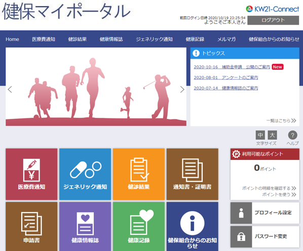Click the ヘルプ question mark icon
Image resolution: width=303 pixels, height=251 pixels.
click(x=292, y=135)
